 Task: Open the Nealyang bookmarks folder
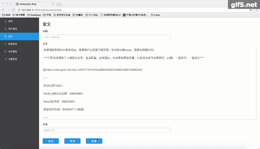34,15
